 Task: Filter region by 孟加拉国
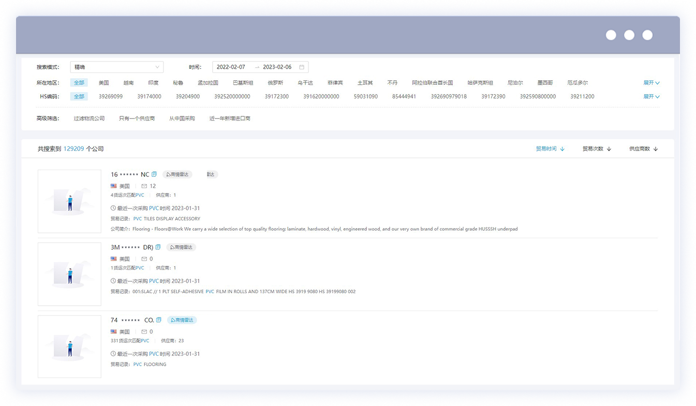(x=208, y=82)
